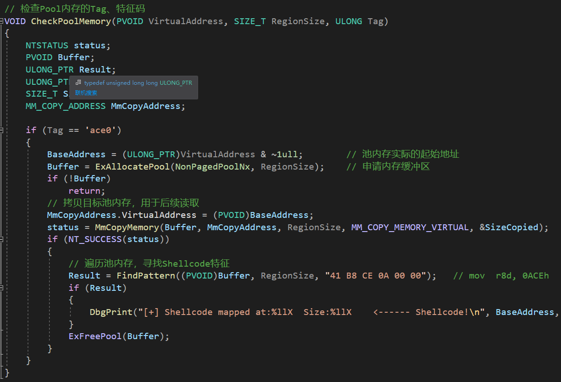
Task: Click the typedef icon in the tooltip
Action: click(x=78, y=83)
